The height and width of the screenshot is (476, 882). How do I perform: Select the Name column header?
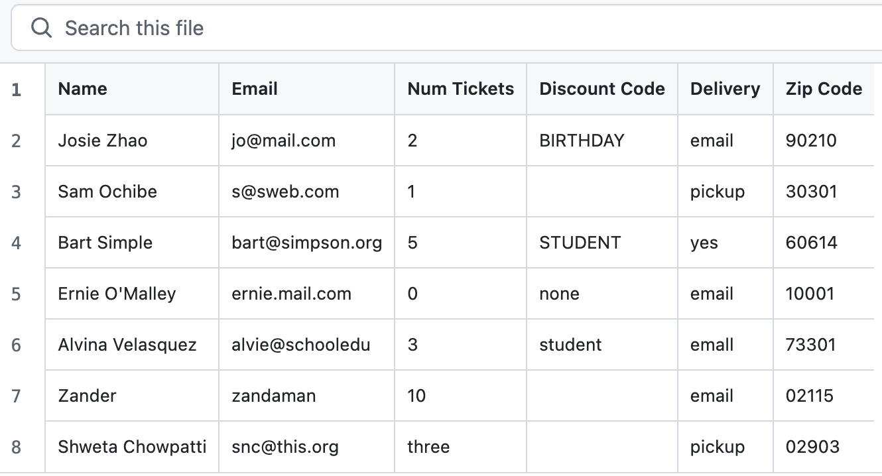click(x=132, y=89)
